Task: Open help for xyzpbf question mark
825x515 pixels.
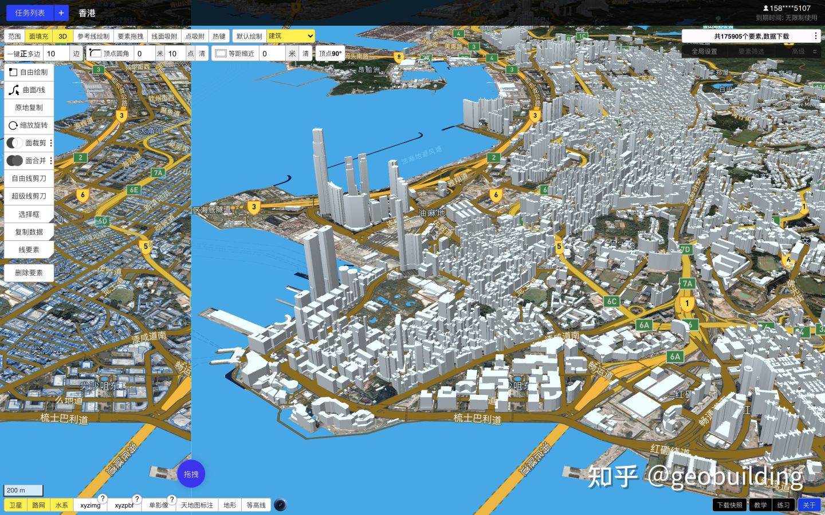Action: 137,499
